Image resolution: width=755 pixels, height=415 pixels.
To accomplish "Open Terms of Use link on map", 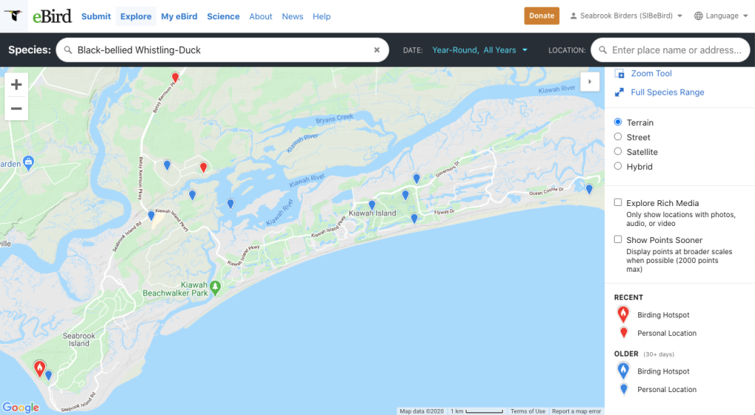I will [x=527, y=411].
